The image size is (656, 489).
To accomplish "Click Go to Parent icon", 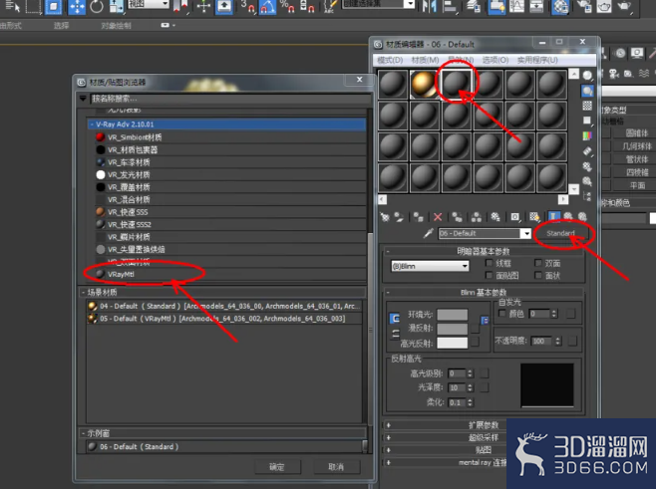I will [x=567, y=216].
